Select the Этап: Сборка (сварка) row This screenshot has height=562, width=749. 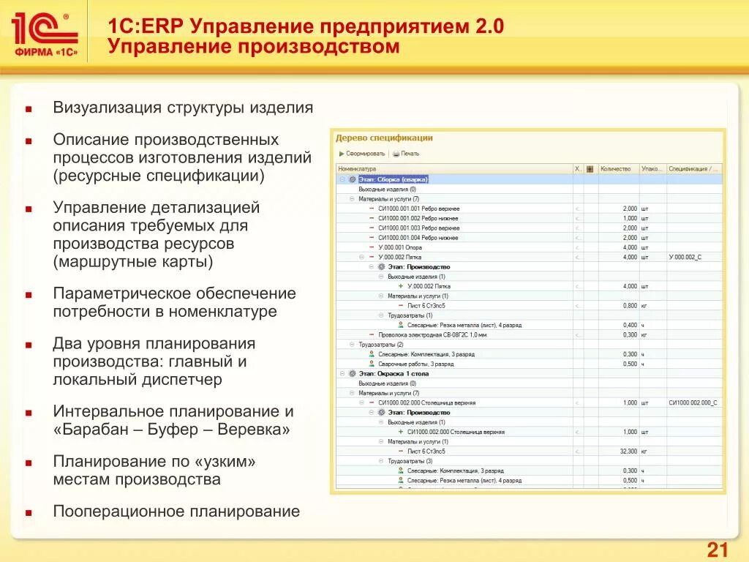[x=530, y=179]
